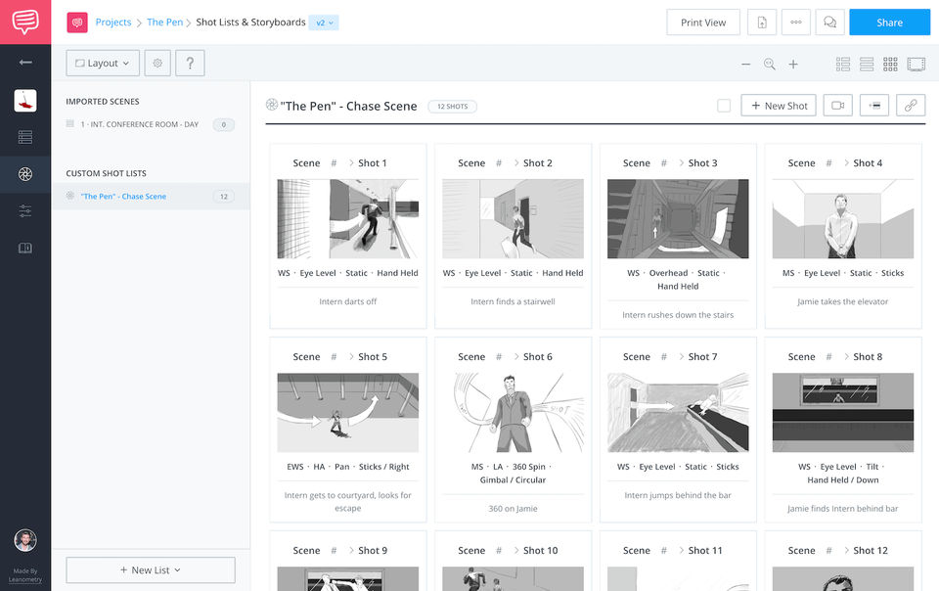The width and height of the screenshot is (939, 591).
Task: Open the Shot 8 storyboard image
Action: click(x=843, y=413)
